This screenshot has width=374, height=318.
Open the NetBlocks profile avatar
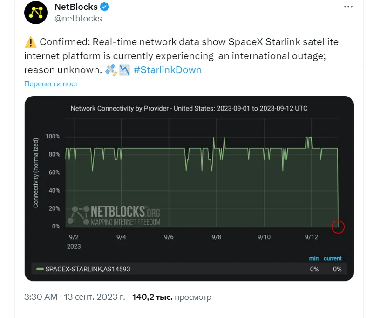[36, 13]
